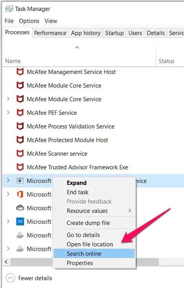Click the sort direction arrow above the Name column
This screenshot has width=184, height=288.
(x=77, y=47)
